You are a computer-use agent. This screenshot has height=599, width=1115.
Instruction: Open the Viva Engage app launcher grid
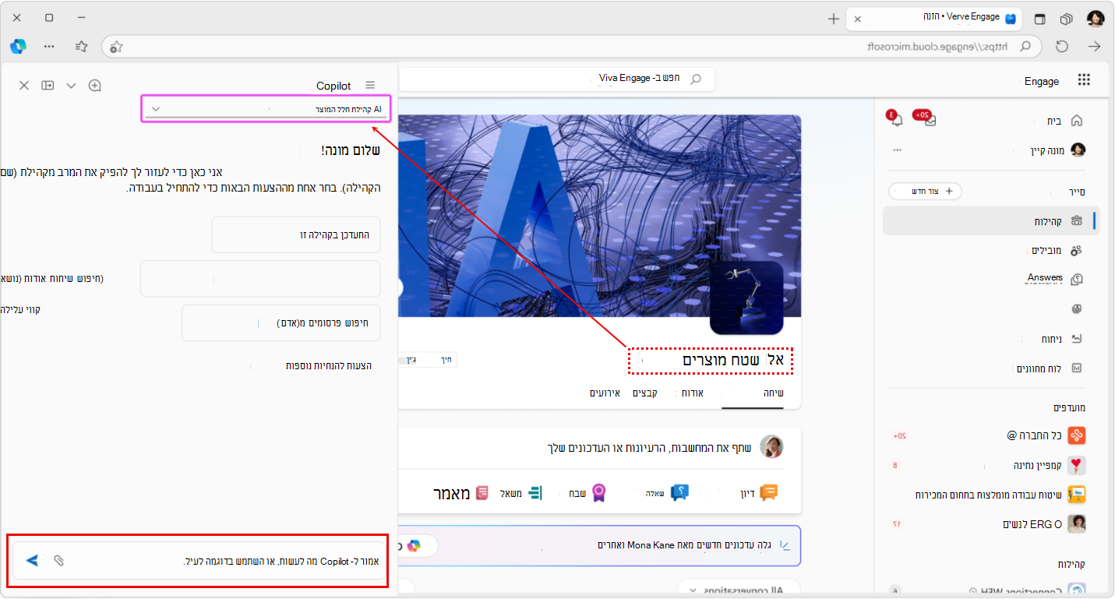(x=1084, y=79)
